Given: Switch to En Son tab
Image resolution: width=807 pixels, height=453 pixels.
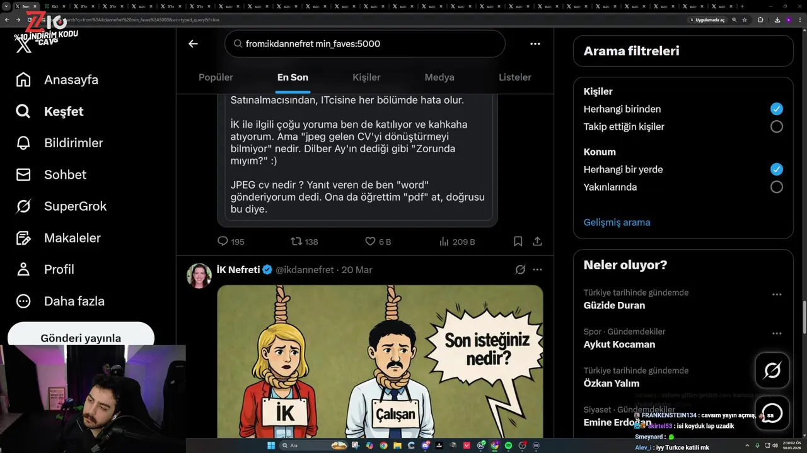Looking at the screenshot, I should (x=293, y=77).
